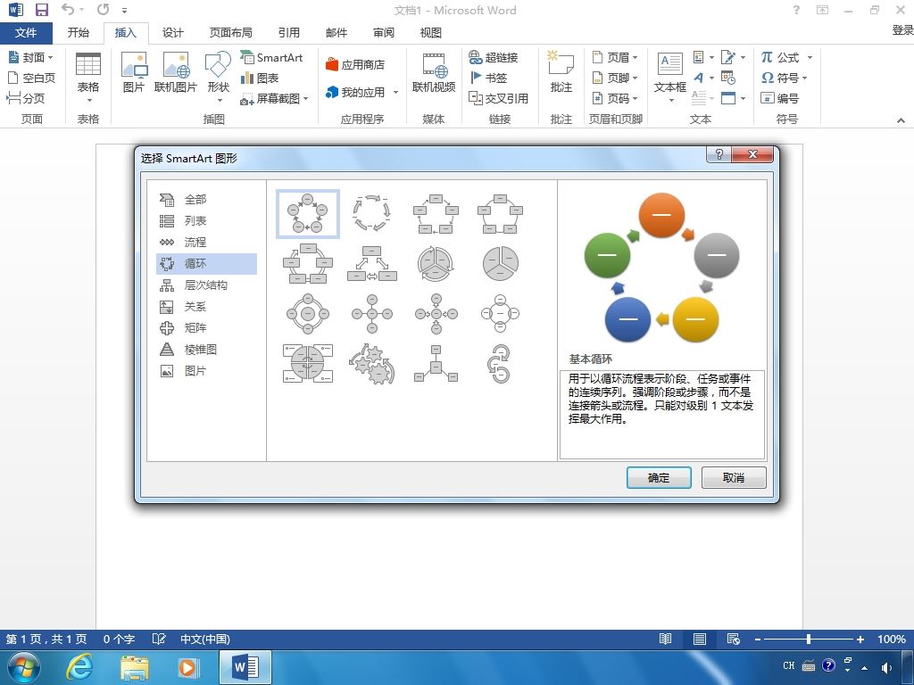Insert a chart via 图表

coord(260,78)
